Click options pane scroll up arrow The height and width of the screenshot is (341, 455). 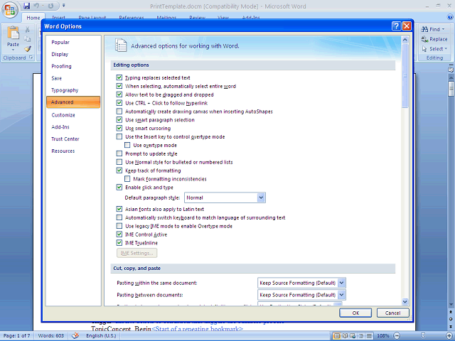tap(405, 40)
